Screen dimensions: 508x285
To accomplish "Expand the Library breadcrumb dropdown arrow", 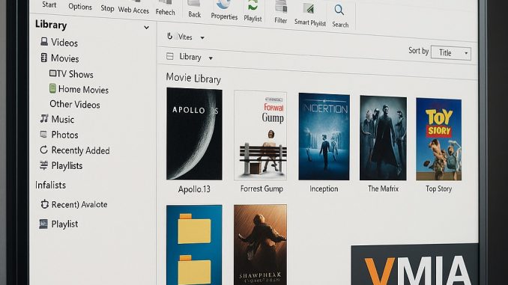I will coord(211,58).
